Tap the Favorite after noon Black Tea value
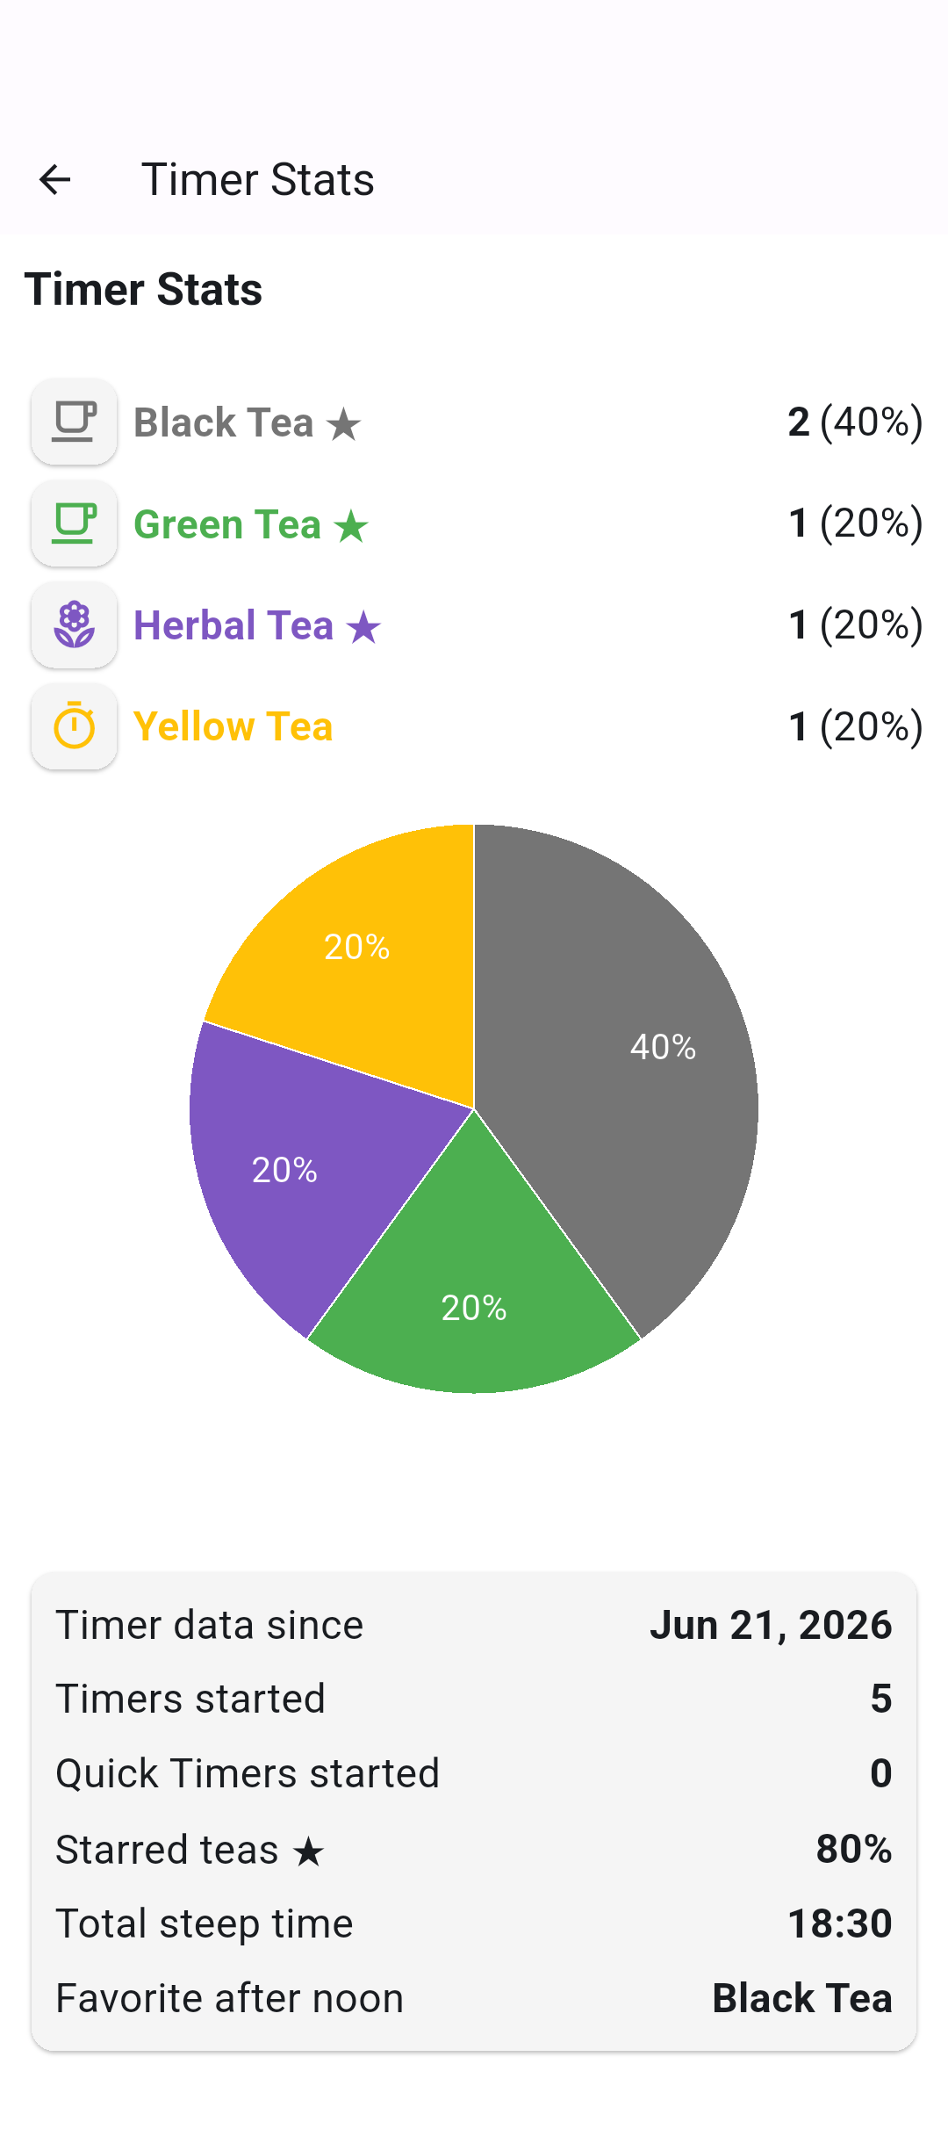 802,1998
